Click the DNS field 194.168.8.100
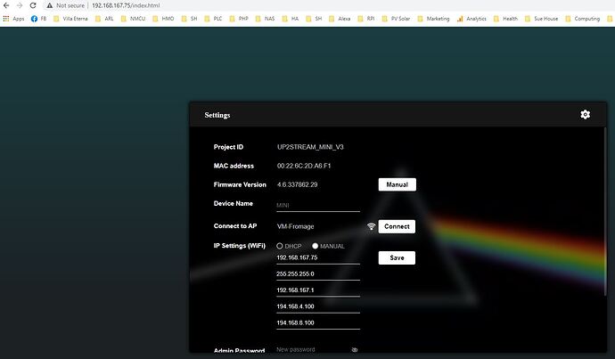This screenshot has width=615, height=359. pyautogui.click(x=318, y=323)
